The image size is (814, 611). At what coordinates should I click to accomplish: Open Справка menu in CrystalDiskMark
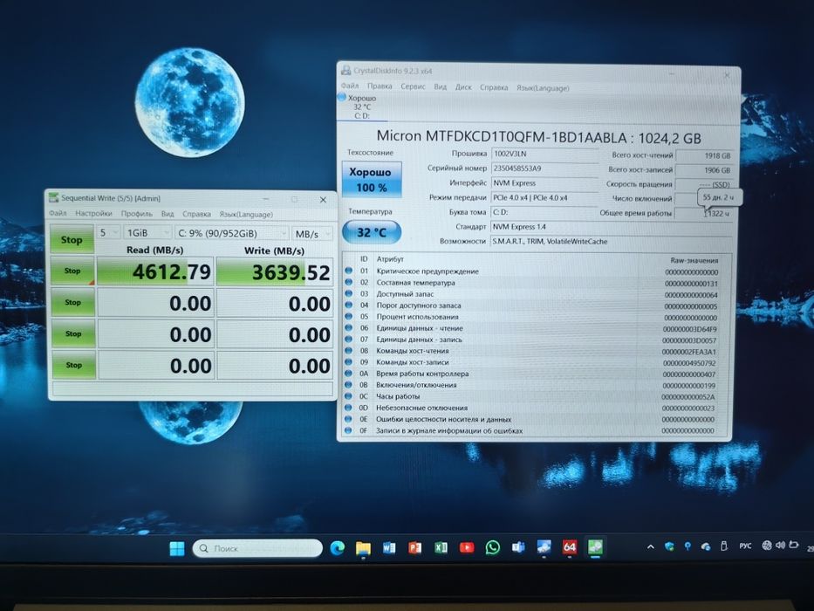coord(196,214)
